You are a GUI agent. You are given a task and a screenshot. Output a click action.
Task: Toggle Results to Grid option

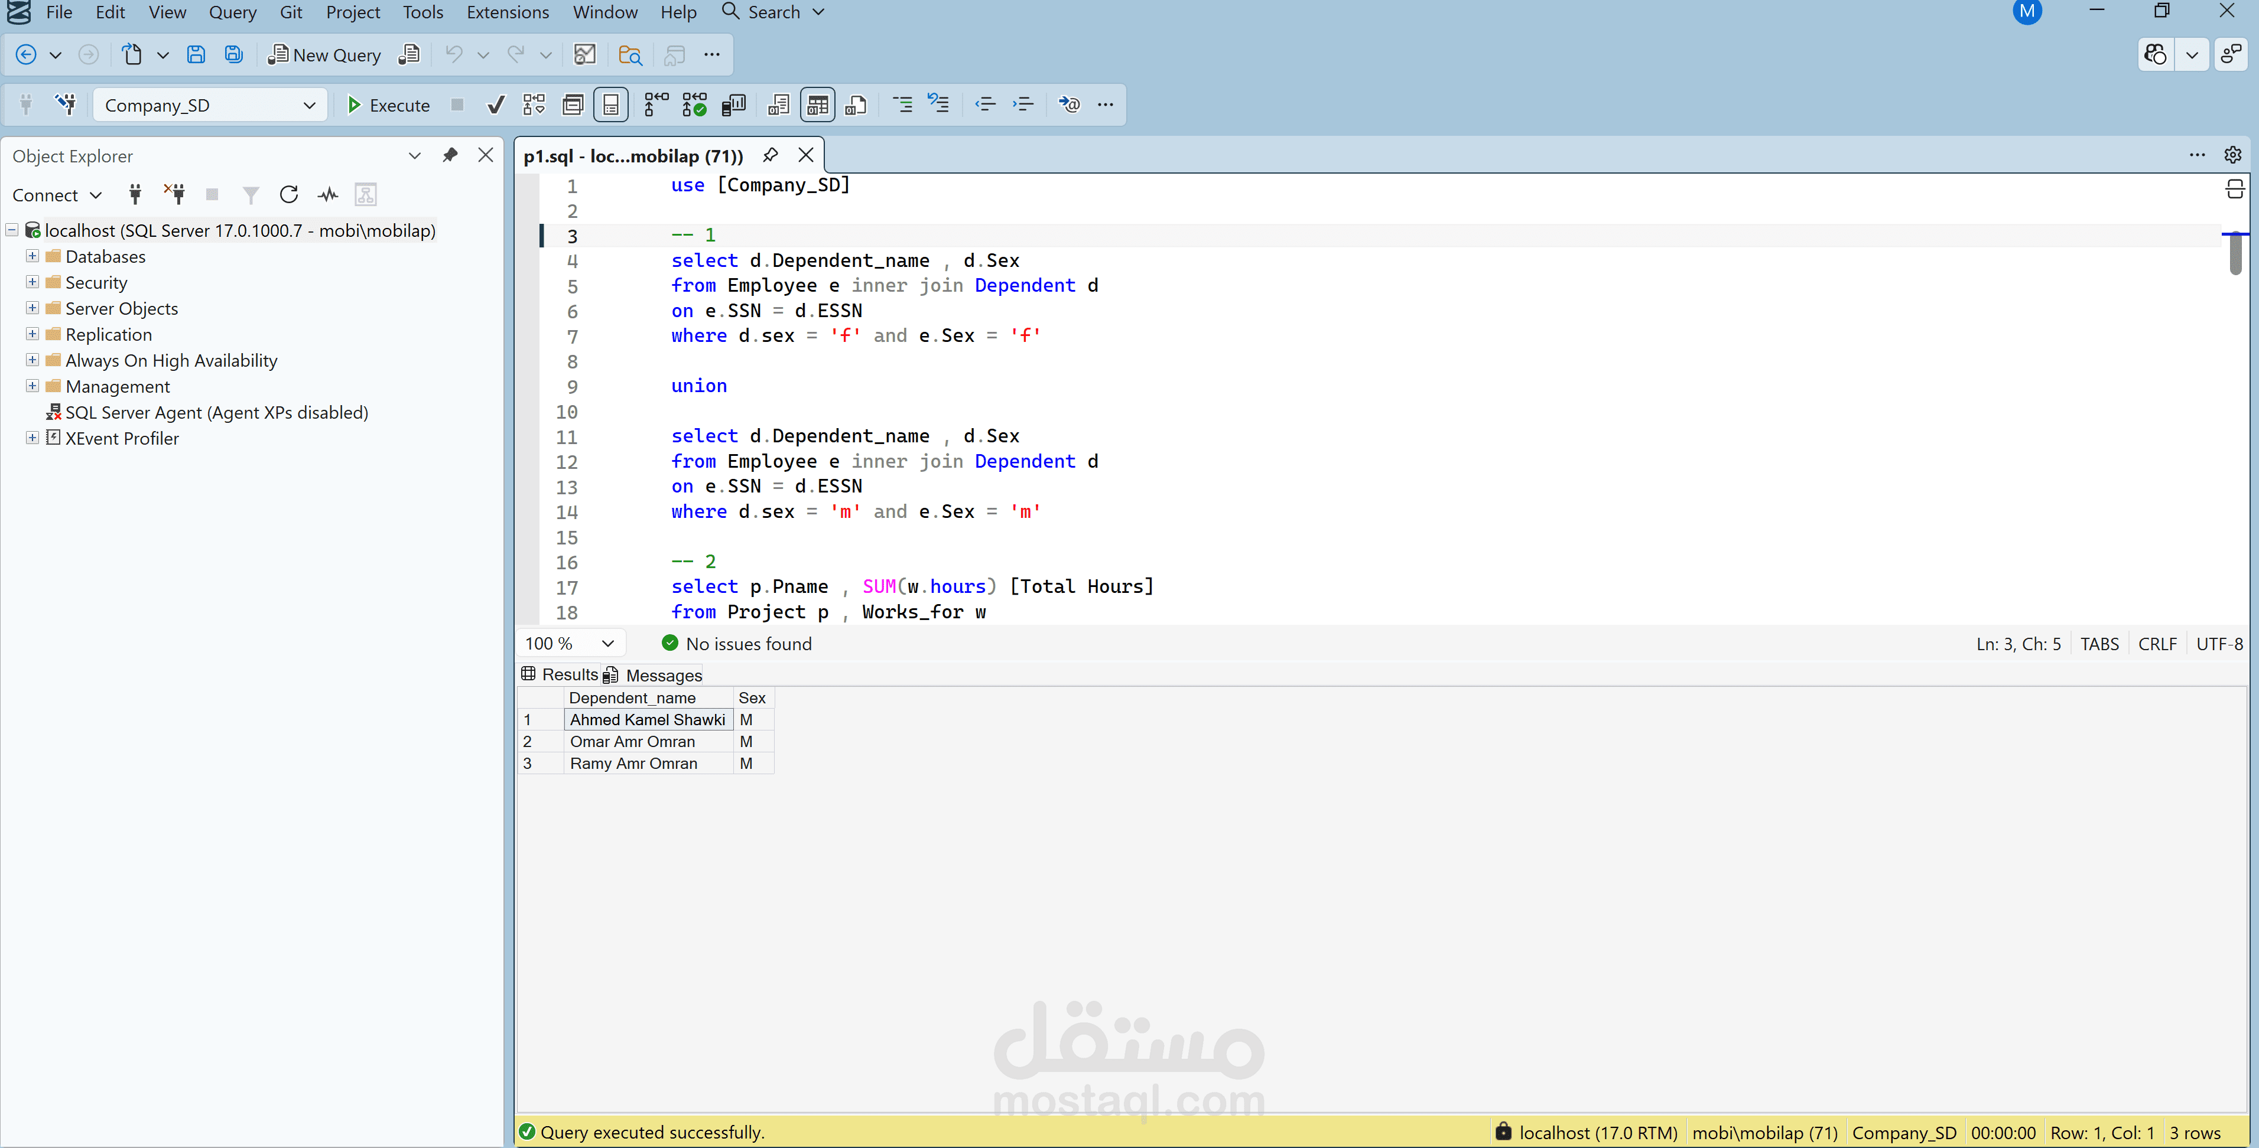tap(817, 105)
